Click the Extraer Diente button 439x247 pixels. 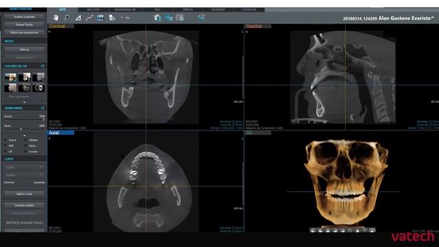coord(25,25)
